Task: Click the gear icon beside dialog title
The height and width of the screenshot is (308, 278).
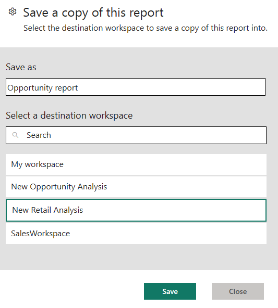Action: [13, 12]
